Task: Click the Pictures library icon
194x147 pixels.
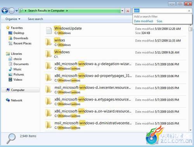Action: [10, 74]
